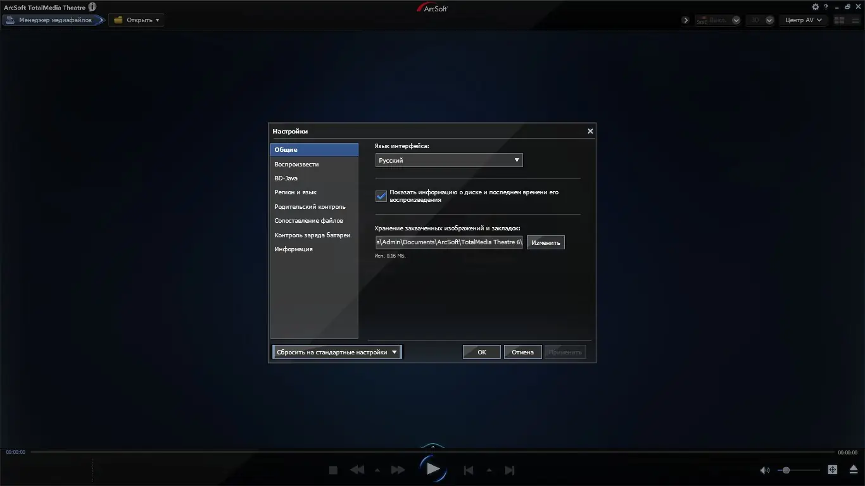The height and width of the screenshot is (486, 865).
Task: Skip to the next chapter
Action: click(510, 470)
